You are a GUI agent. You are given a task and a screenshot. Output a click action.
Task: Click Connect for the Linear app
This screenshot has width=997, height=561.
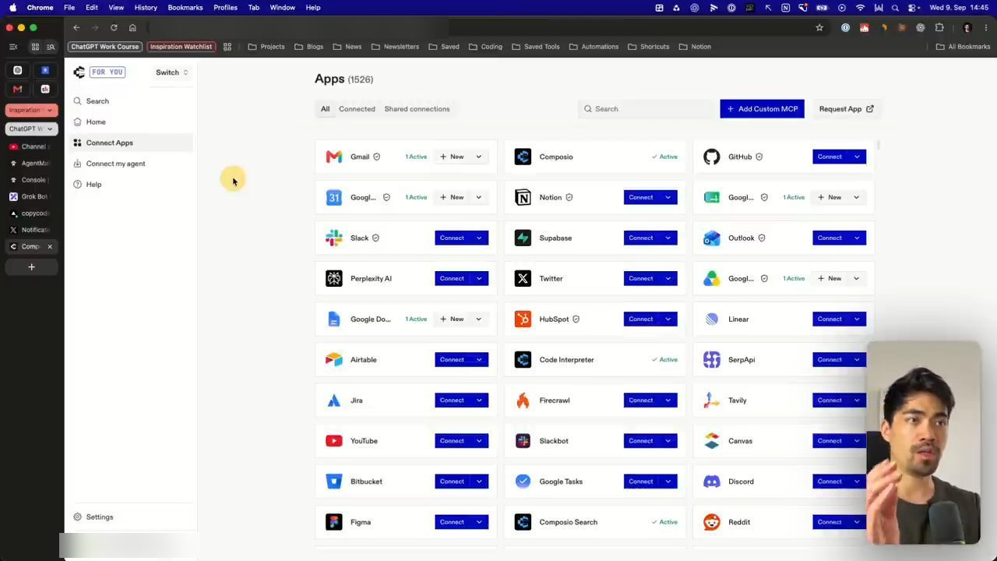(x=830, y=319)
